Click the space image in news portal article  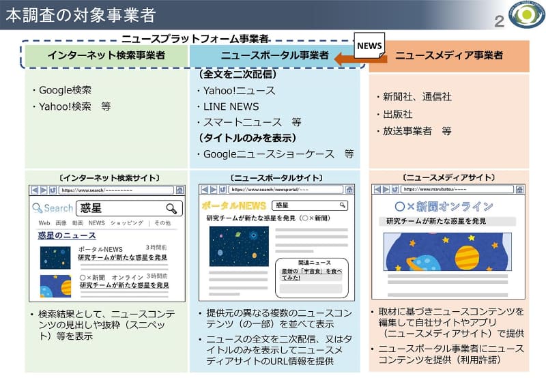(x=239, y=246)
